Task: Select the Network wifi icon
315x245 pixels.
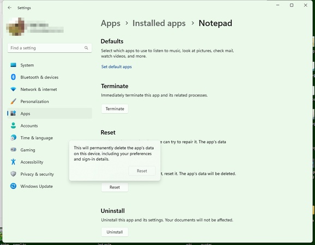Action: pos(13,89)
